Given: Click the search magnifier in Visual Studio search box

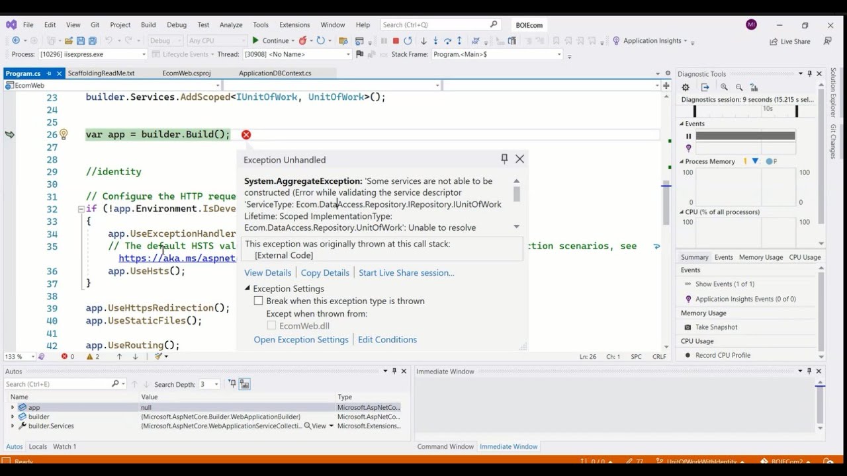Looking at the screenshot, I should 493,24.
